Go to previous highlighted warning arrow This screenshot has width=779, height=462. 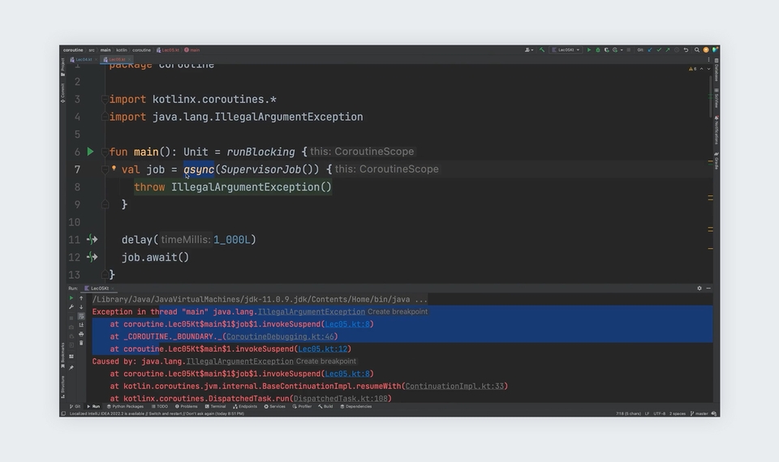(x=701, y=69)
